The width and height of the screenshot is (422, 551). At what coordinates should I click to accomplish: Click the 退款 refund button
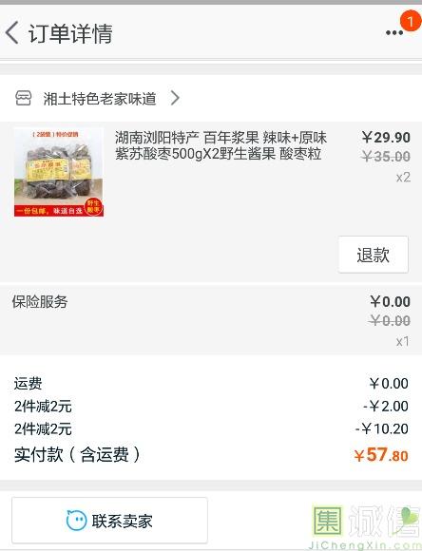(x=374, y=255)
